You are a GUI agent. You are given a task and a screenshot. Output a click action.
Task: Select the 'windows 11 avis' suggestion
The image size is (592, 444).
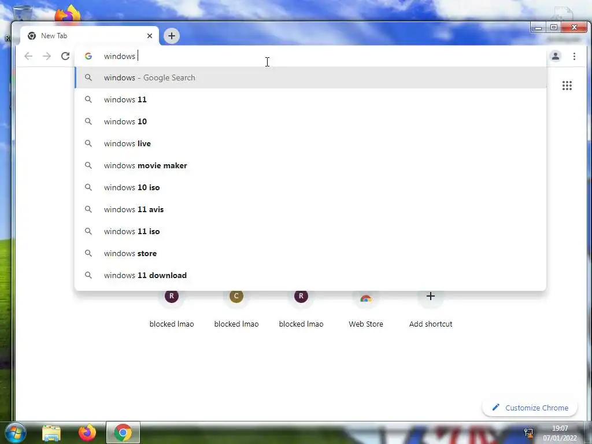click(310, 209)
